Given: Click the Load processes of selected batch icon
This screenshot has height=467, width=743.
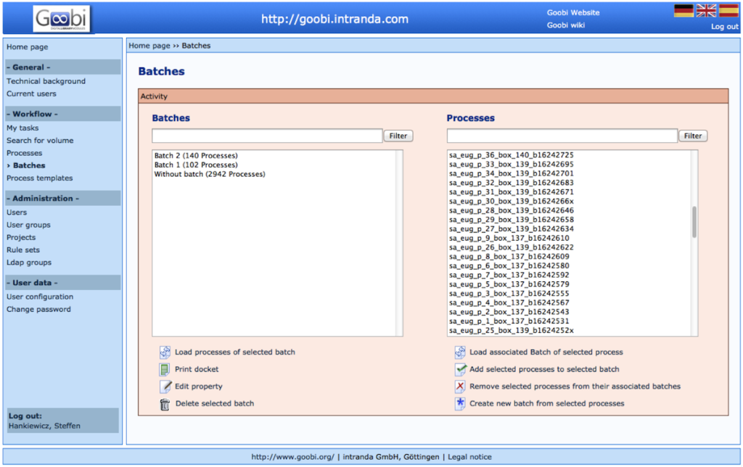Looking at the screenshot, I should pos(165,352).
